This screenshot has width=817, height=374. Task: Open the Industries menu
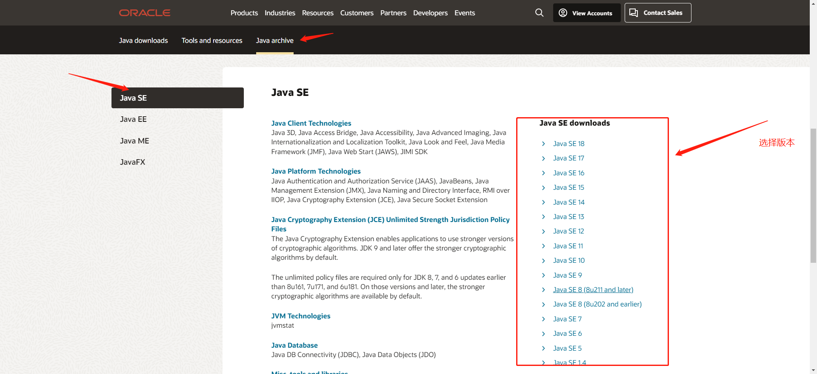pyautogui.click(x=280, y=13)
